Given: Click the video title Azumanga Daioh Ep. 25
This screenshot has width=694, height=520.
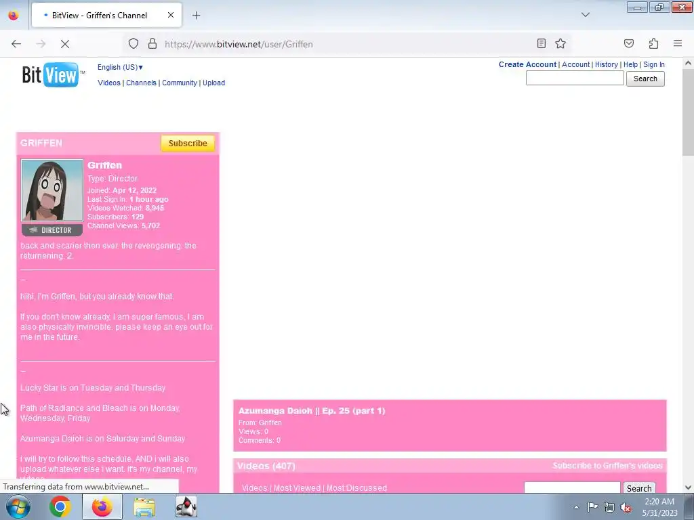Looking at the screenshot, I should tap(312, 410).
